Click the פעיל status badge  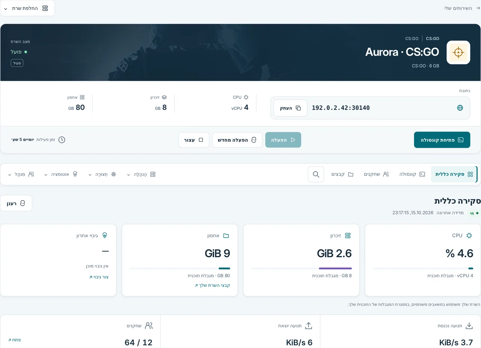pos(17,63)
